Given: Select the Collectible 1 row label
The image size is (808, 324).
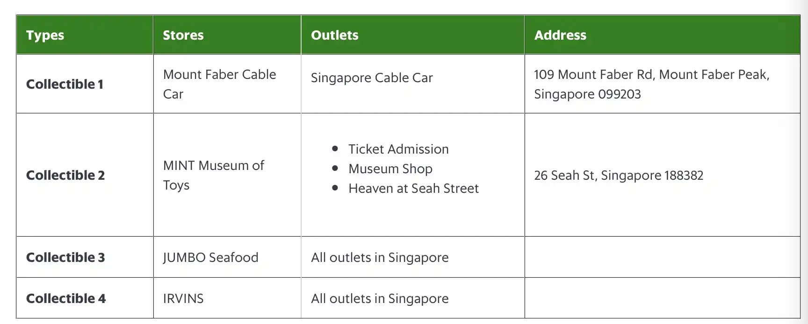Looking at the screenshot, I should click(x=65, y=84).
